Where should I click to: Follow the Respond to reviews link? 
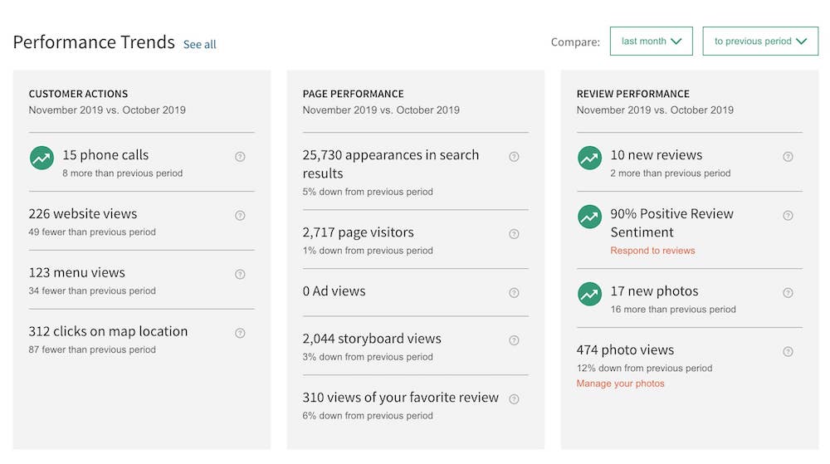pos(652,251)
